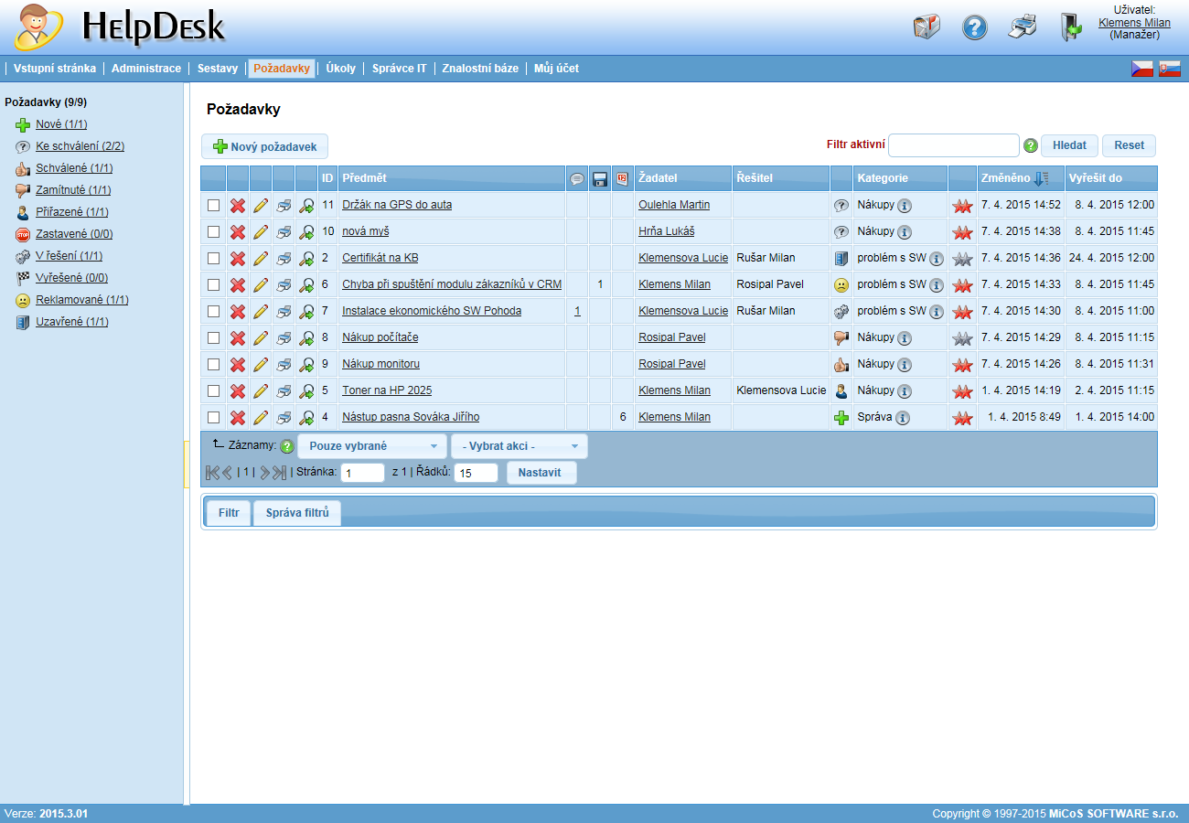Go to the first page arrow icon
Screen dimensions: 1189x823
click(x=212, y=473)
